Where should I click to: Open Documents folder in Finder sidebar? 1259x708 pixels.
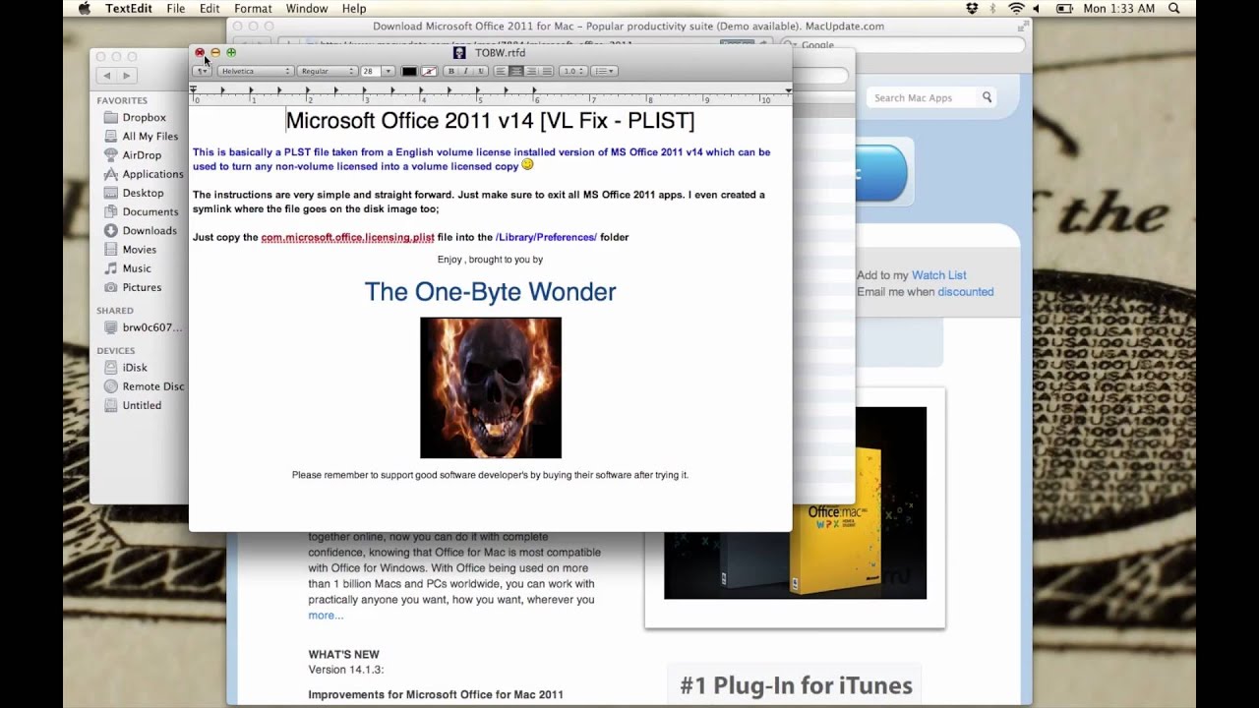(x=150, y=211)
